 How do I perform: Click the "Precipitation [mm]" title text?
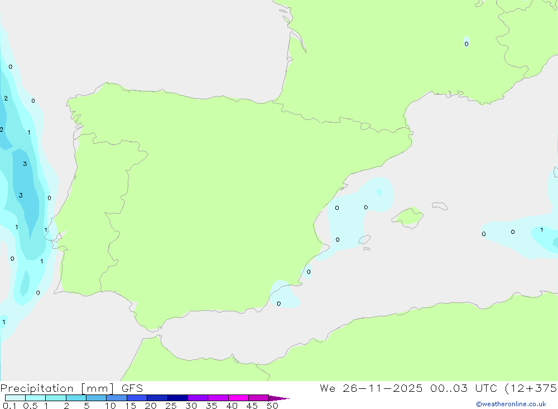pyautogui.click(x=57, y=388)
